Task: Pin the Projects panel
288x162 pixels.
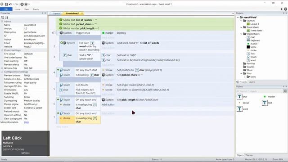Action: (x=283, y=13)
